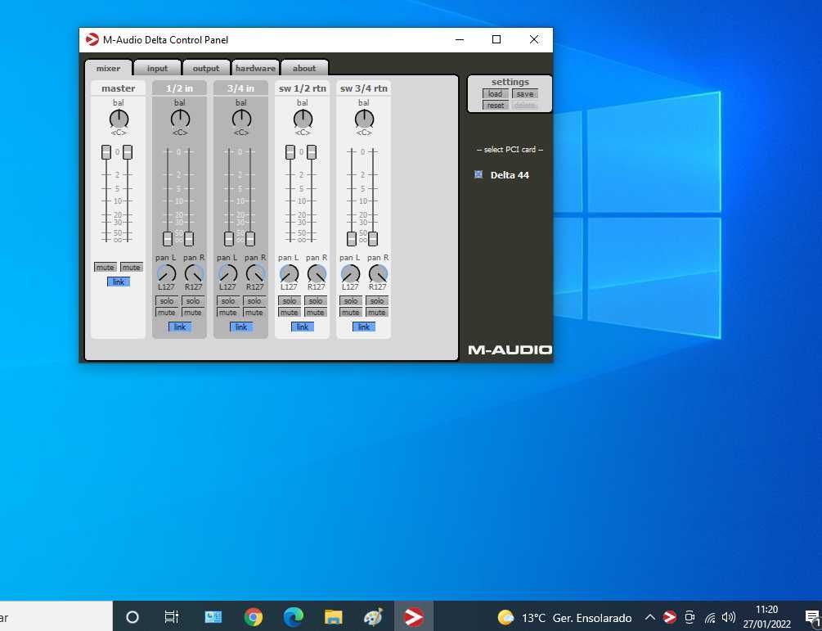Switch to the hardware tab
The image size is (822, 631).
point(255,68)
